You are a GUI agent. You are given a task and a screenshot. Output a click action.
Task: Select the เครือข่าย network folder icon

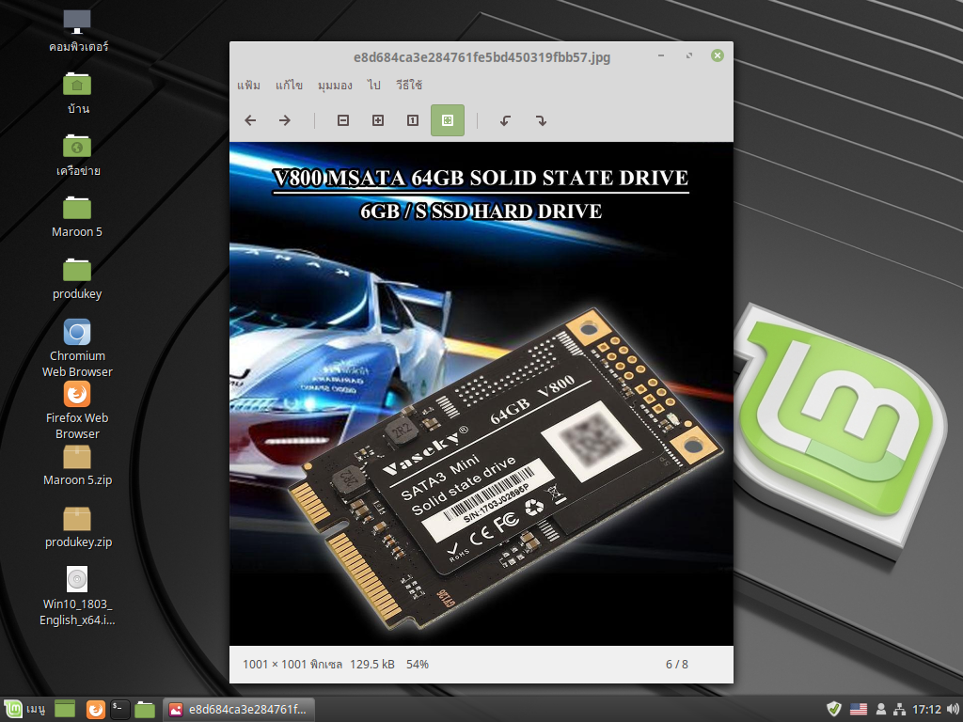(77, 155)
